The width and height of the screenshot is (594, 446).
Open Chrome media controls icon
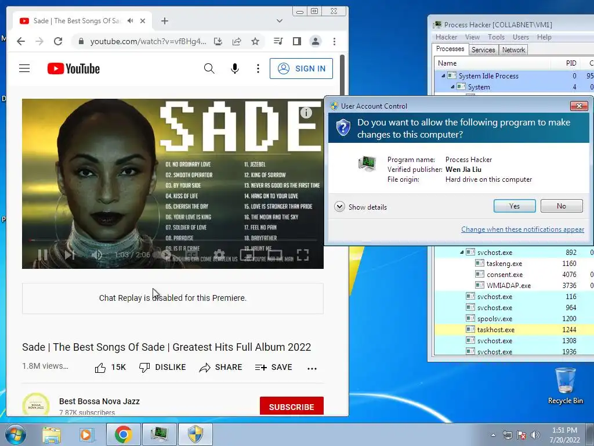(x=278, y=41)
